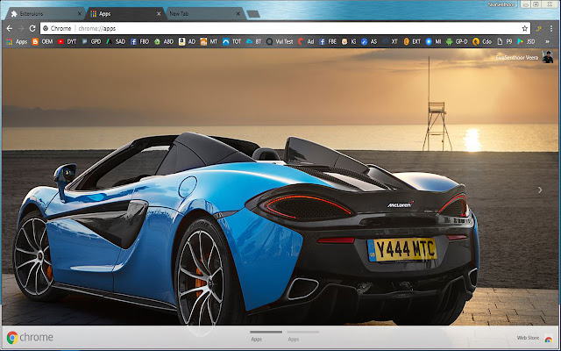Click the address bar showing chrome://apps

coord(287,28)
